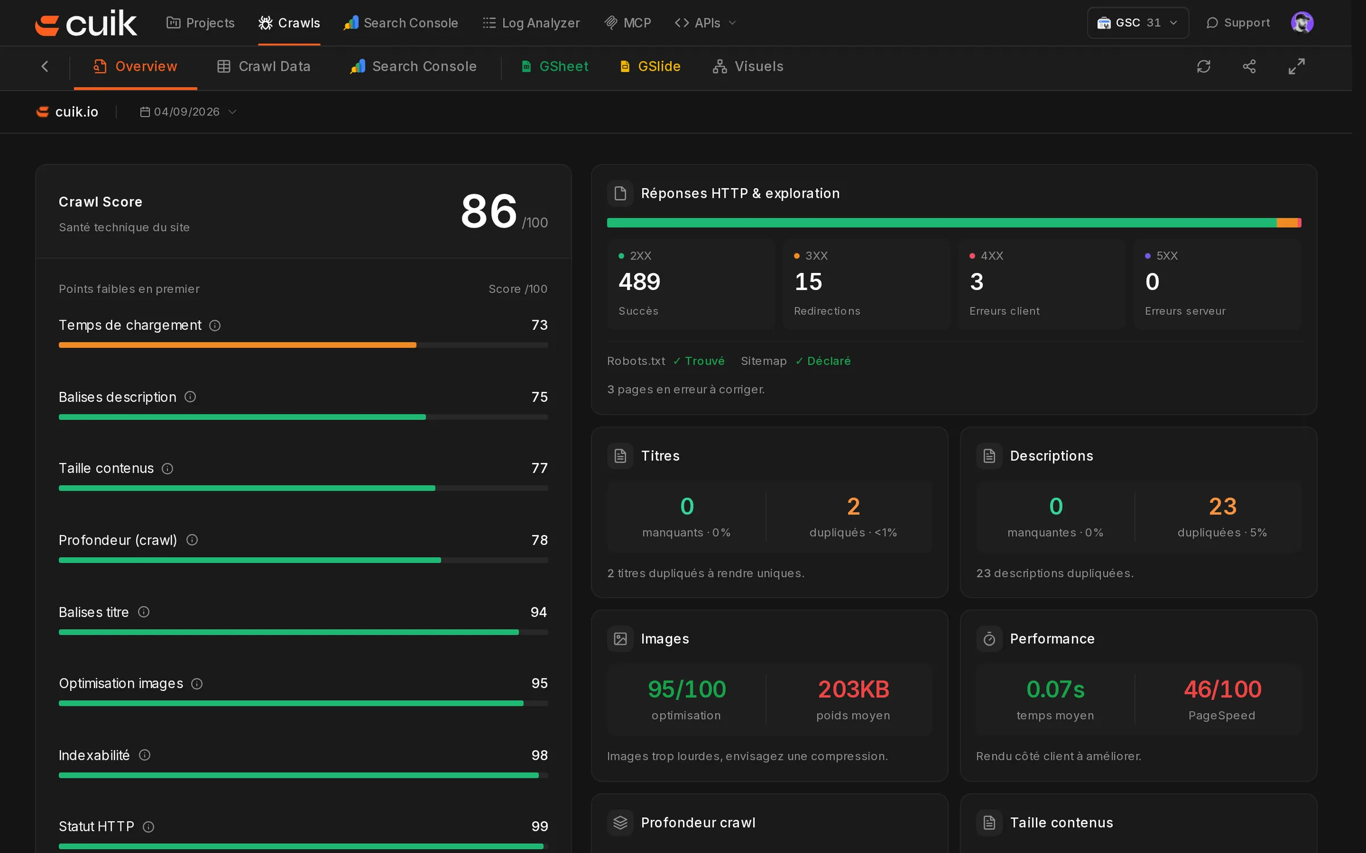Viewport: 1366px width, 853px height.
Task: Show info for Taille contenus score
Action: pos(167,469)
